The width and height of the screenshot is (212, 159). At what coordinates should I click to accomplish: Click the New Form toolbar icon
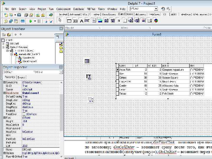(23, 21)
